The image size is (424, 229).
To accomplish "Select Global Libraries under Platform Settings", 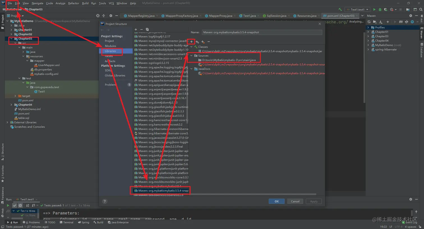I will (x=115, y=75).
